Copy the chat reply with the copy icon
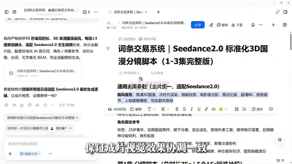292x164 pixels. (6, 105)
